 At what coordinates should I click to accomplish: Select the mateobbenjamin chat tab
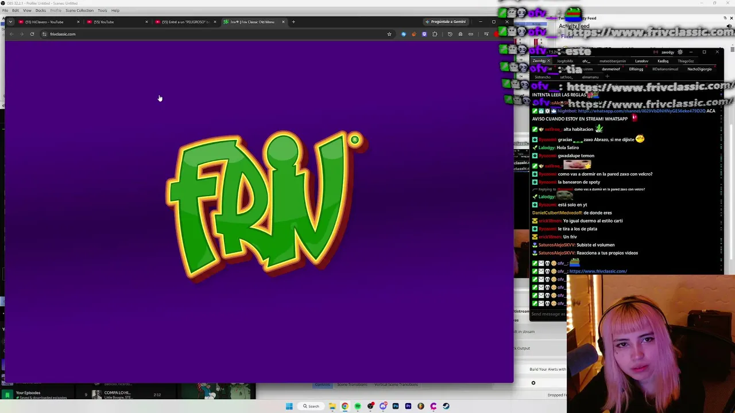613,61
